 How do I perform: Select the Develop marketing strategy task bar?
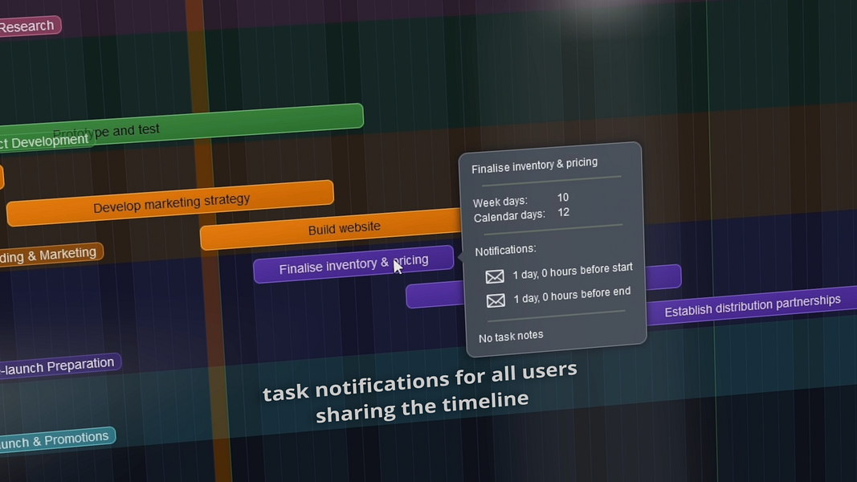(x=170, y=202)
